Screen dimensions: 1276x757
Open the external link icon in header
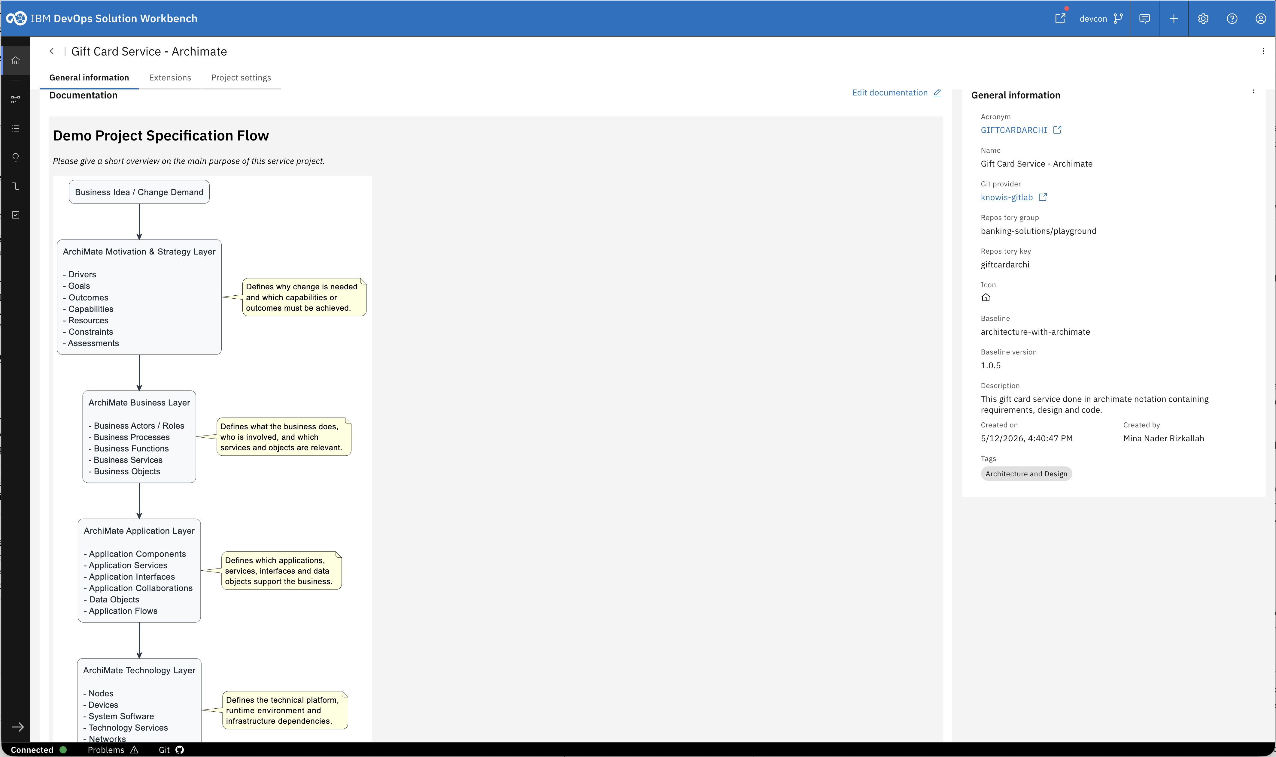(1060, 18)
